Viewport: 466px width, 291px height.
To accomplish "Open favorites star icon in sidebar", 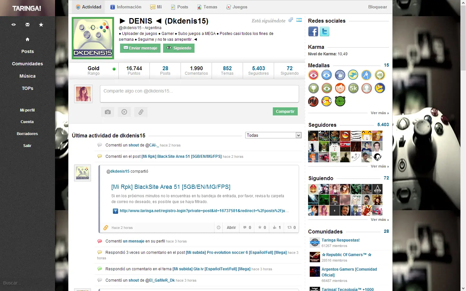I will point(41,25).
